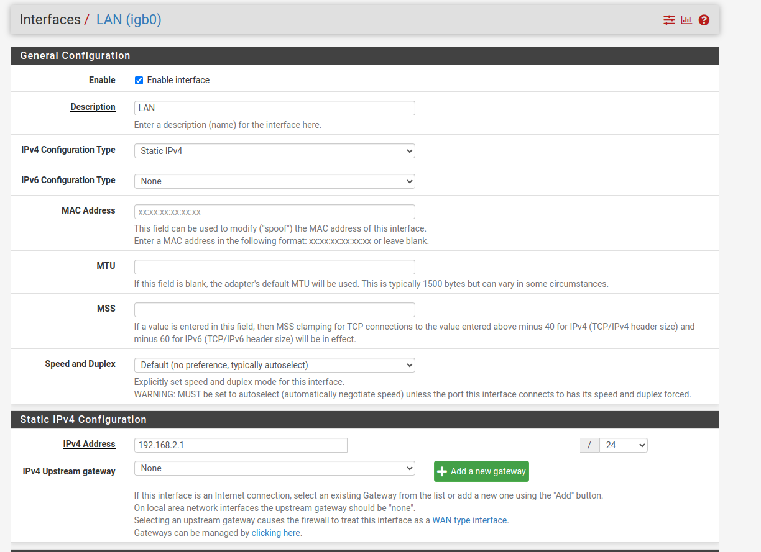Follow the WAN type interface link
Image resolution: width=761 pixels, height=552 pixels.
tap(469, 520)
